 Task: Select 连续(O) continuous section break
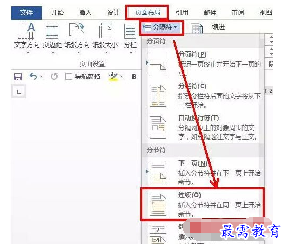(x=203, y=204)
